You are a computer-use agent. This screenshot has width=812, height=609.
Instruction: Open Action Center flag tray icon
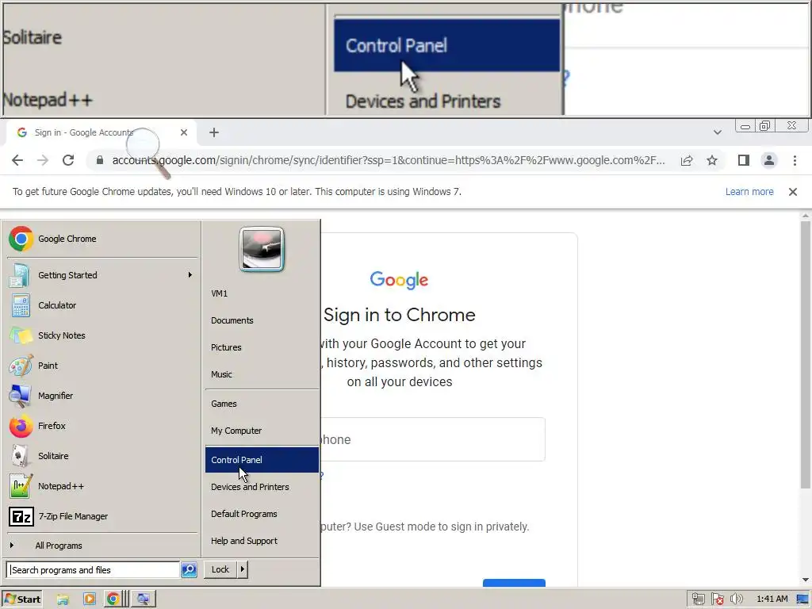pyautogui.click(x=717, y=599)
